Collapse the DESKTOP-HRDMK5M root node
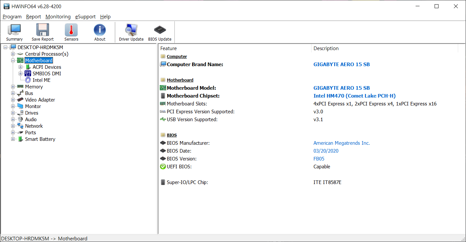Viewport: 466px width, 242px height. coord(5,47)
